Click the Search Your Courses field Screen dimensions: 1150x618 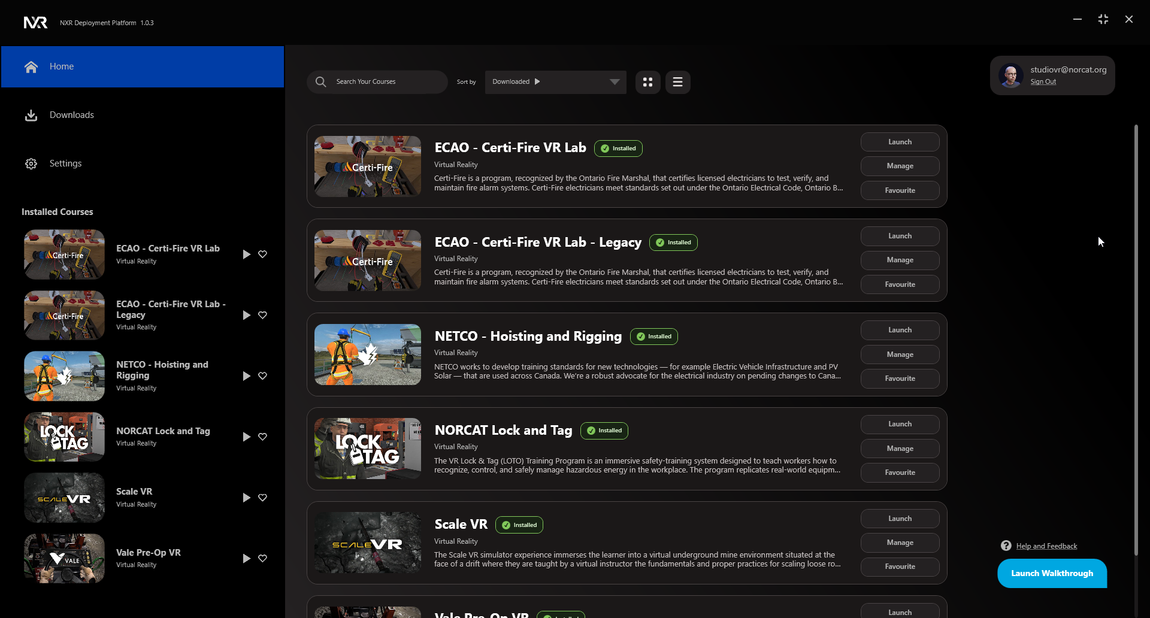pyautogui.click(x=386, y=82)
